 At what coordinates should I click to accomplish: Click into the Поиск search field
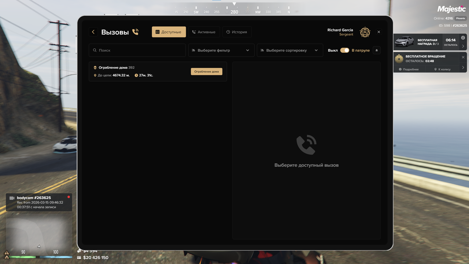tap(137, 50)
